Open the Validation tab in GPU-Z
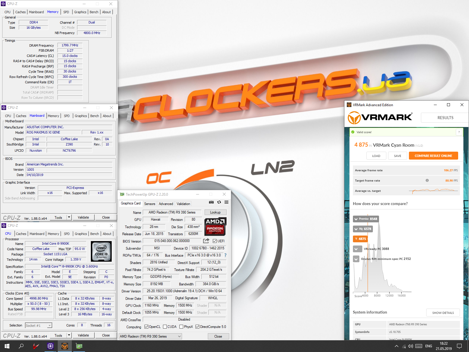 (x=183, y=204)
